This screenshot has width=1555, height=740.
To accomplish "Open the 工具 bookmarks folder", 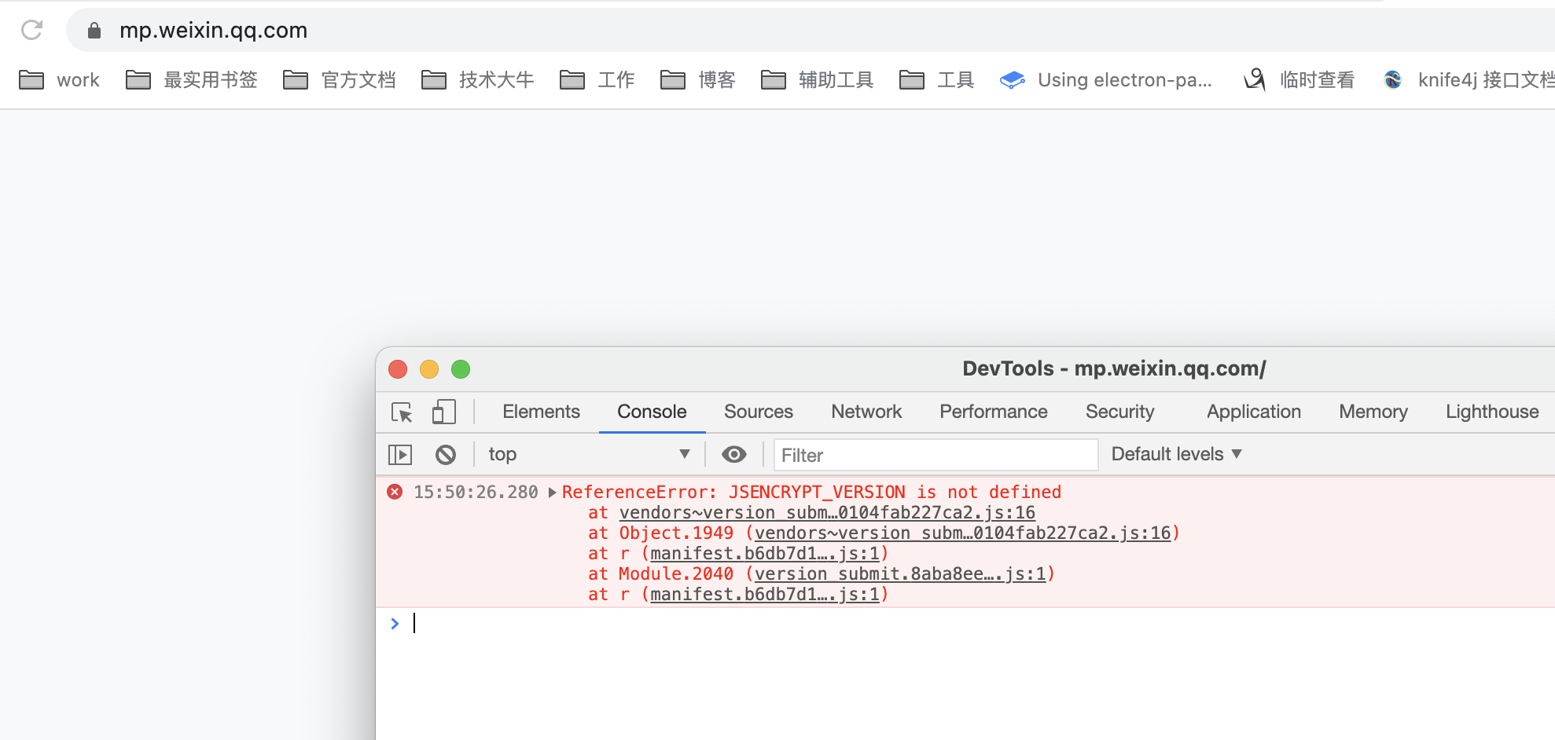I will pyautogui.click(x=937, y=80).
